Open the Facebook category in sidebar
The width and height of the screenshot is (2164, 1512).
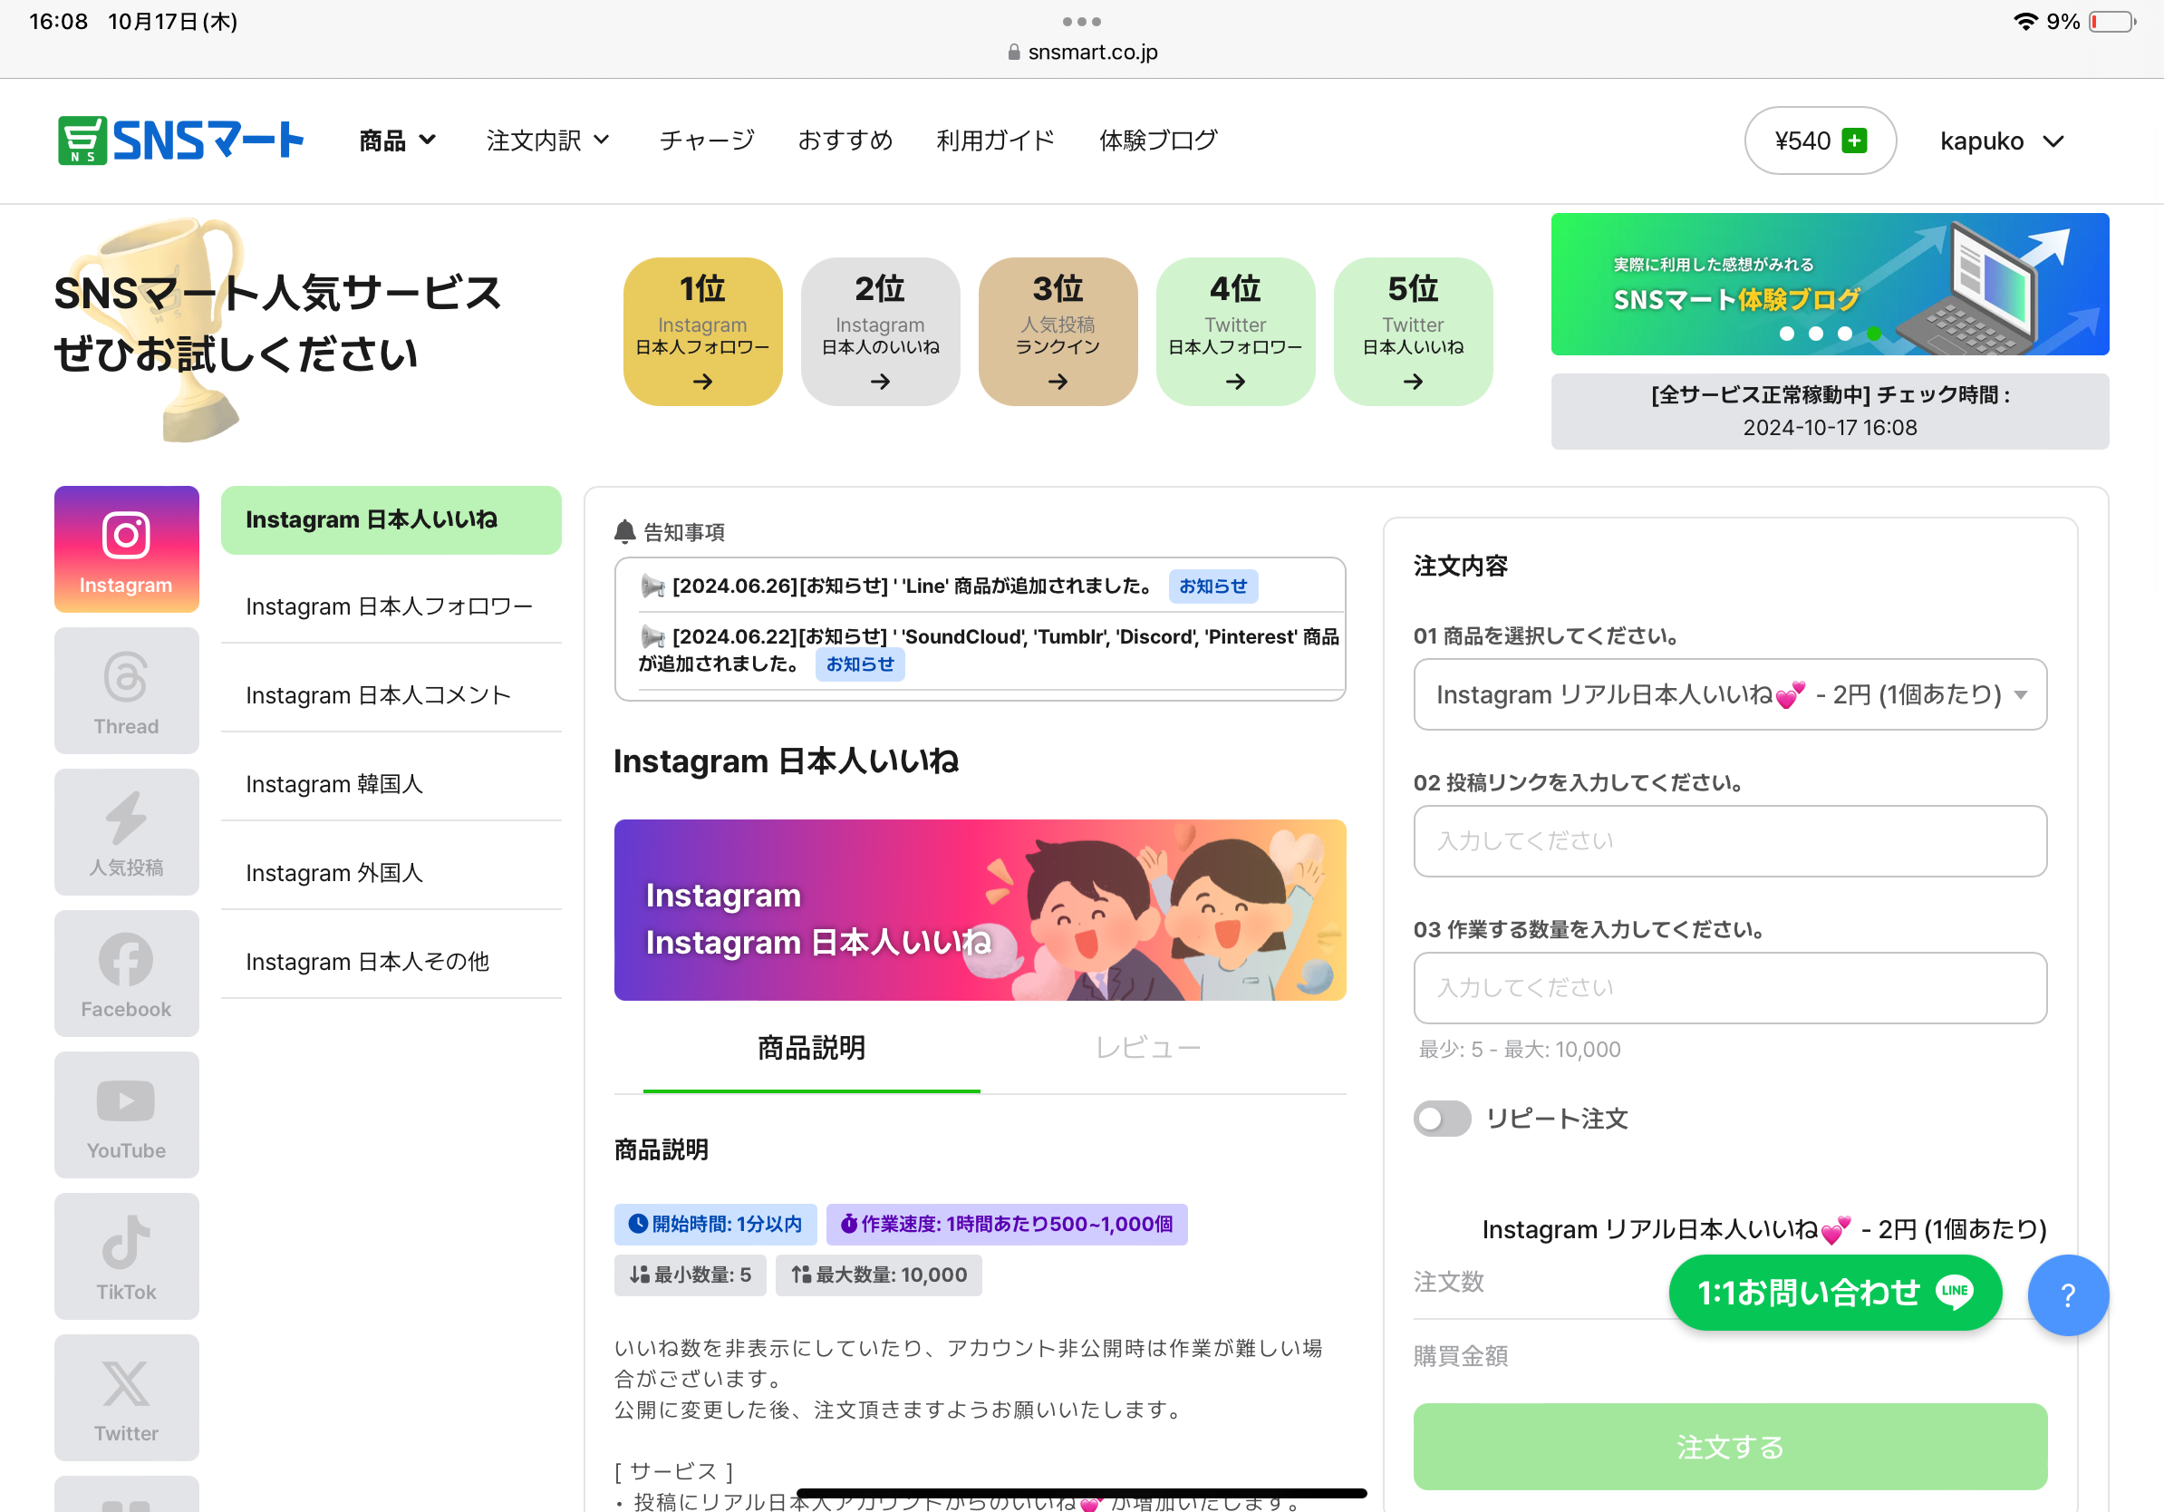pos(126,973)
